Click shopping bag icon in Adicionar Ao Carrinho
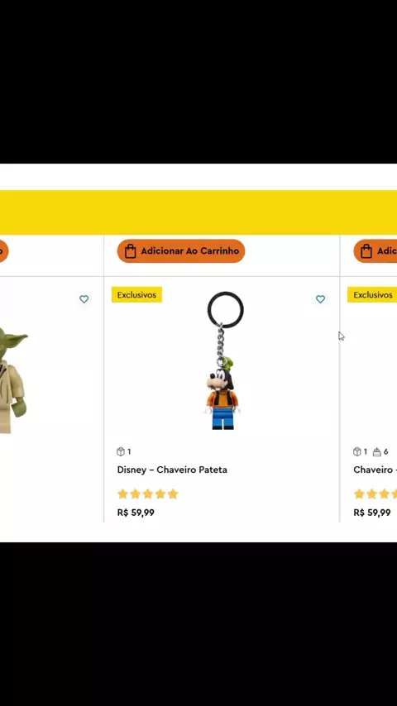397x706 pixels. (x=130, y=251)
